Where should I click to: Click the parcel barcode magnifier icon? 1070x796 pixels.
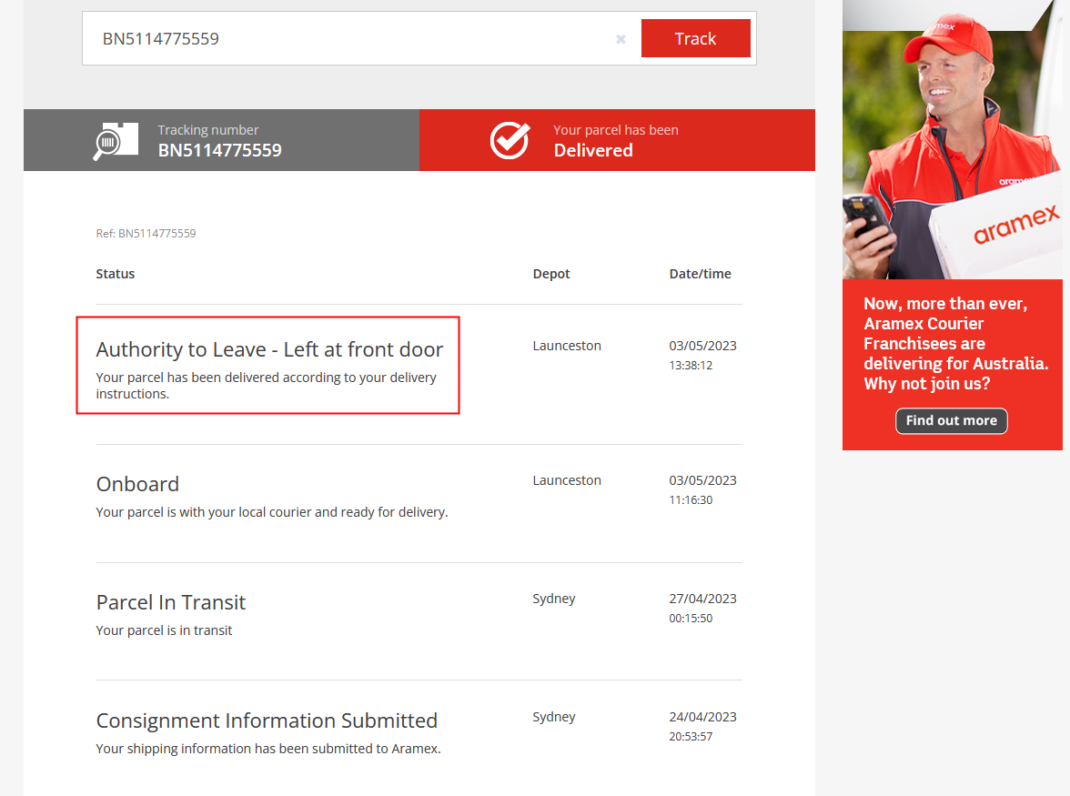coord(115,140)
